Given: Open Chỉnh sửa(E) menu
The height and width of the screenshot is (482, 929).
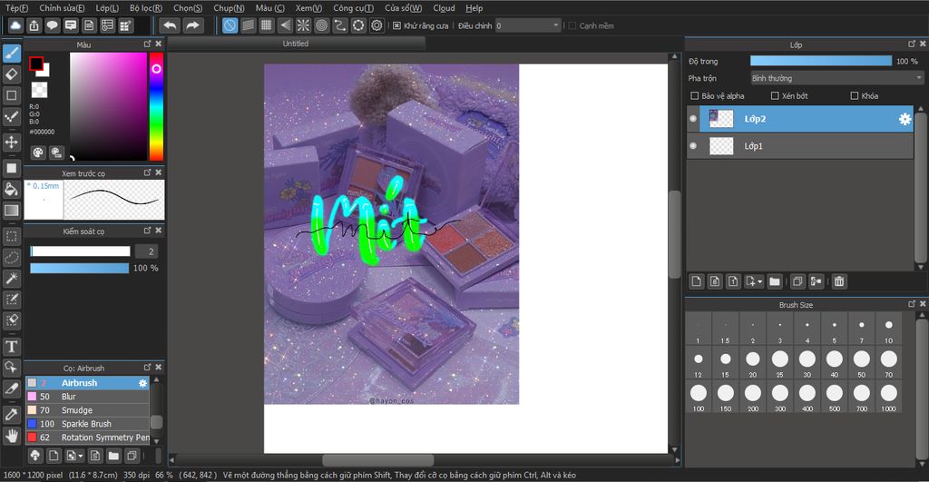Looking at the screenshot, I should click(62, 8).
